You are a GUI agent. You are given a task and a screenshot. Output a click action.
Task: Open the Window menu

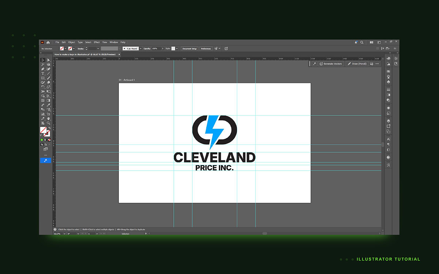[x=114, y=42]
